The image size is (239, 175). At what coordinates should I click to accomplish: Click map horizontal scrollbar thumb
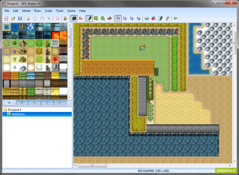click(x=92, y=165)
